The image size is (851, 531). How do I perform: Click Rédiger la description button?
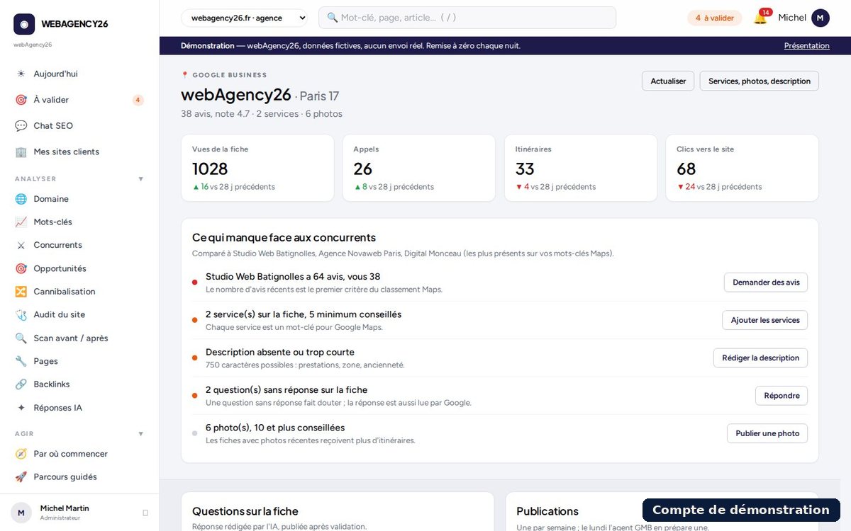click(x=760, y=358)
